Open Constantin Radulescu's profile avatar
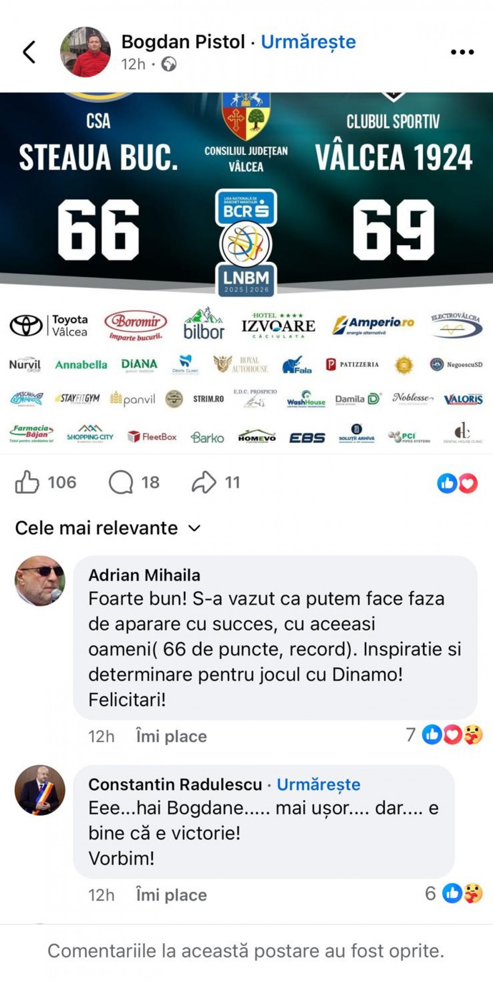This screenshot has width=493, height=982. 40,790
